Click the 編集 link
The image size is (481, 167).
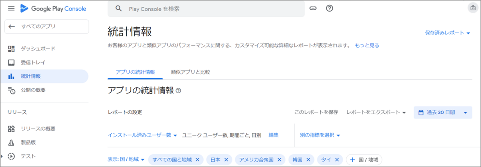pos(273,135)
